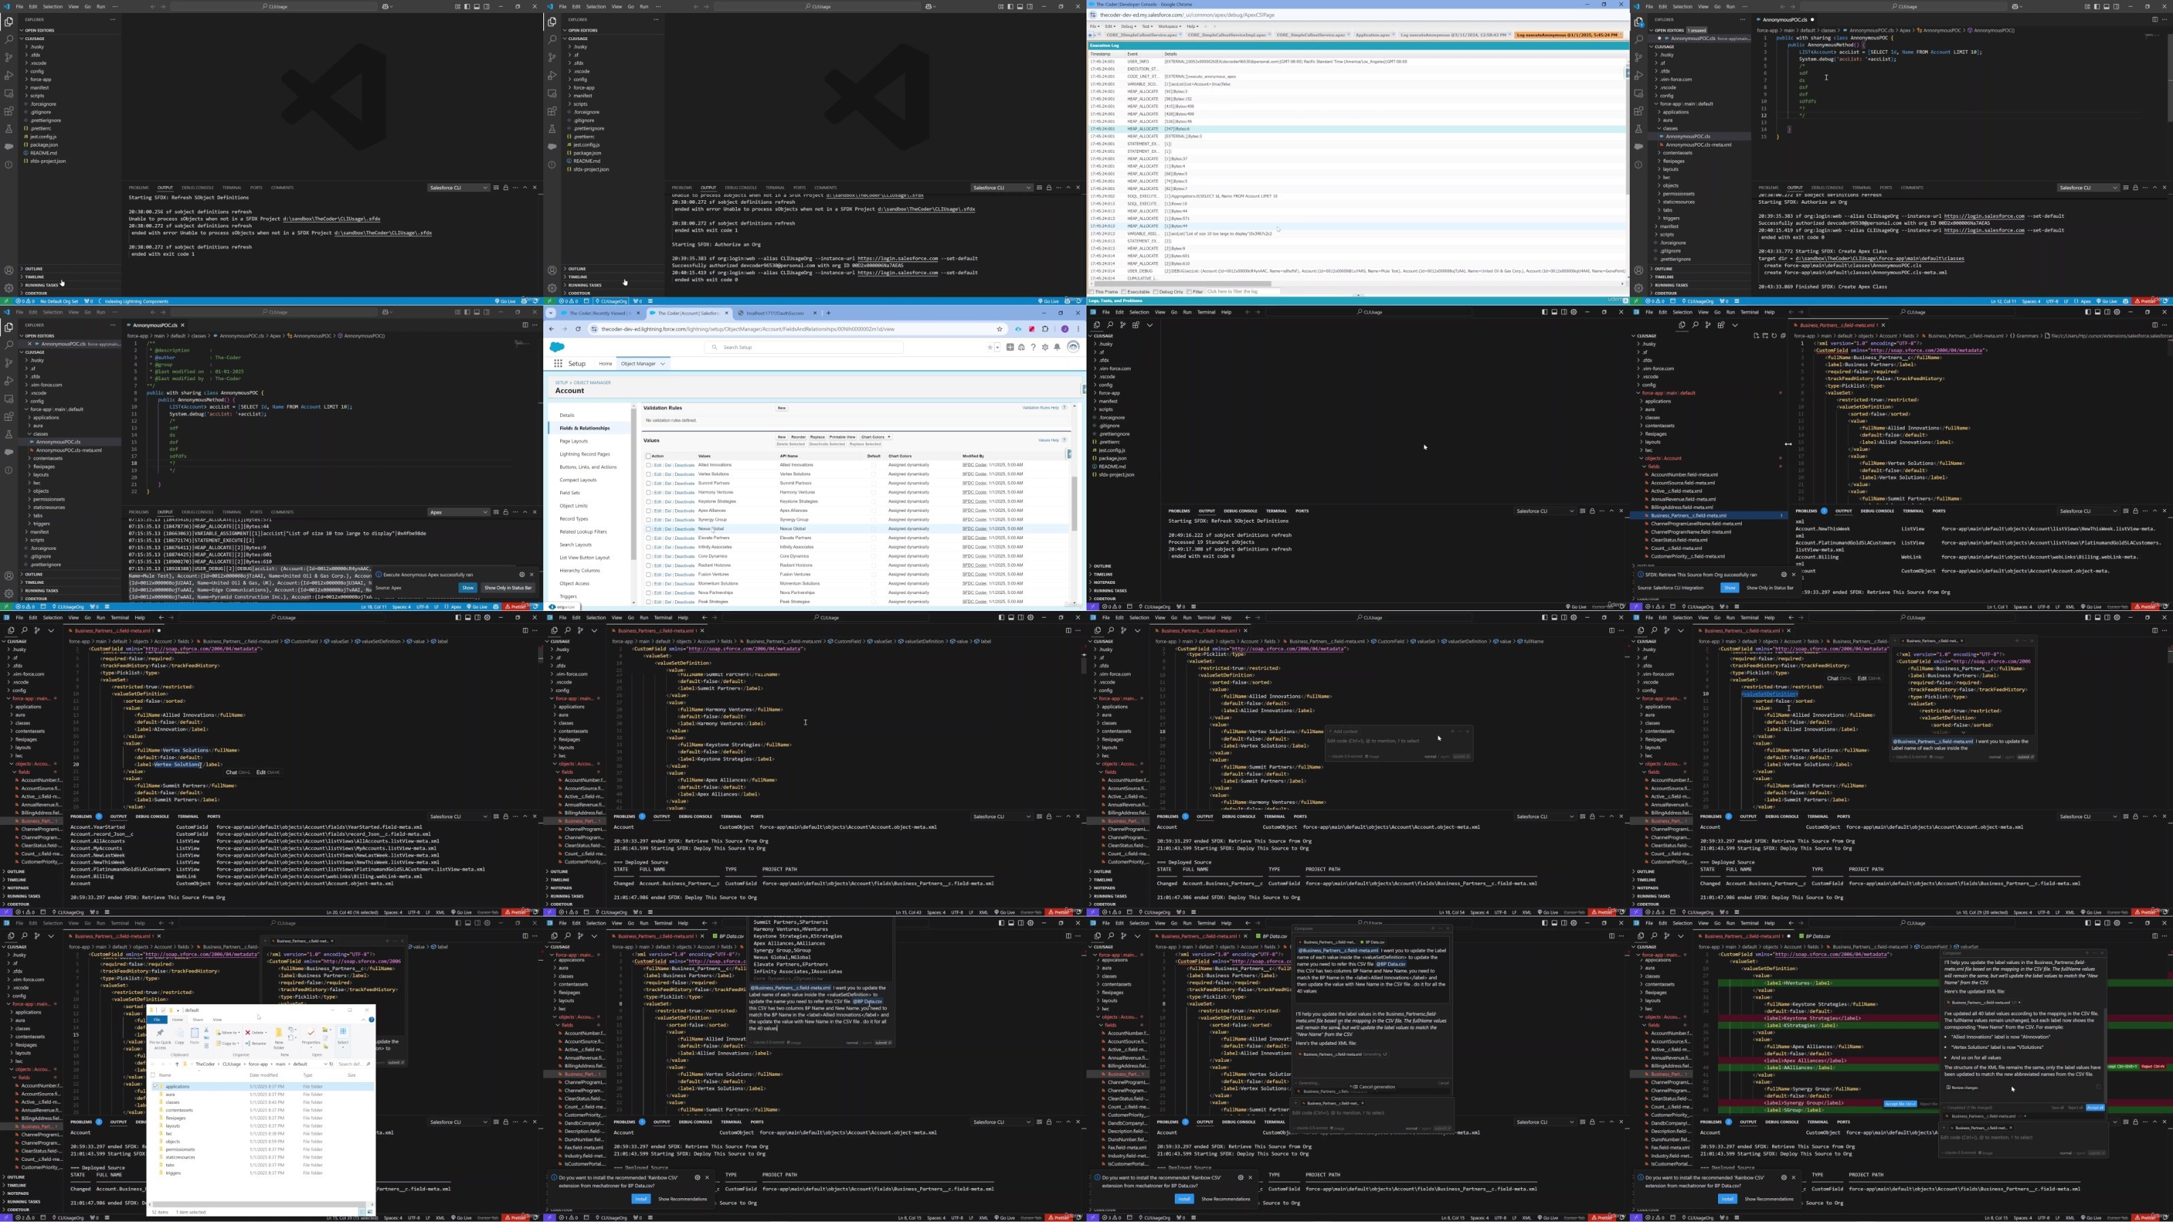Screen dimensions: 2173x1222
Task: Open Page Layouts in Object Manager sidebar
Action: (574, 441)
